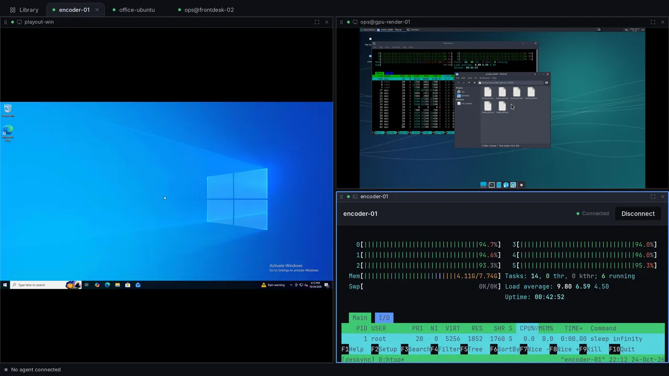Open the terminal launcher in gpu-render-01 dock

pos(492,185)
